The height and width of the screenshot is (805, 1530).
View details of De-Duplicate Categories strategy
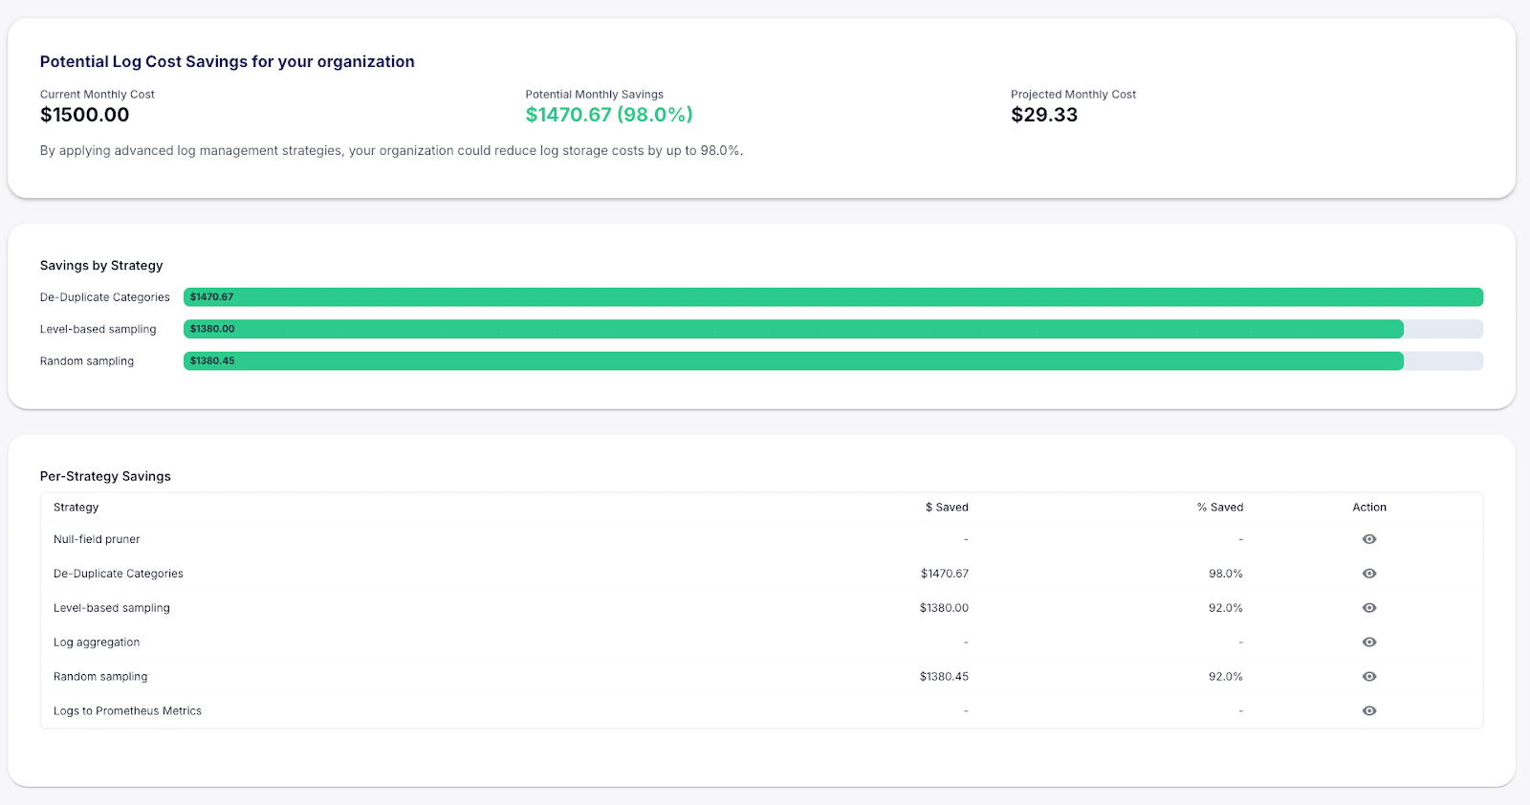(x=1369, y=574)
